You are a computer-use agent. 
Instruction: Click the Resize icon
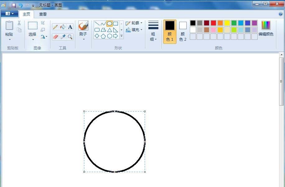click(x=43, y=30)
